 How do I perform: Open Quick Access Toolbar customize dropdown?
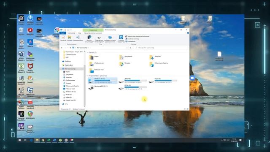click(x=70, y=30)
